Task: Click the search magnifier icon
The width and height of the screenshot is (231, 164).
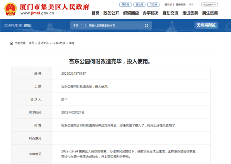Action: (147, 26)
